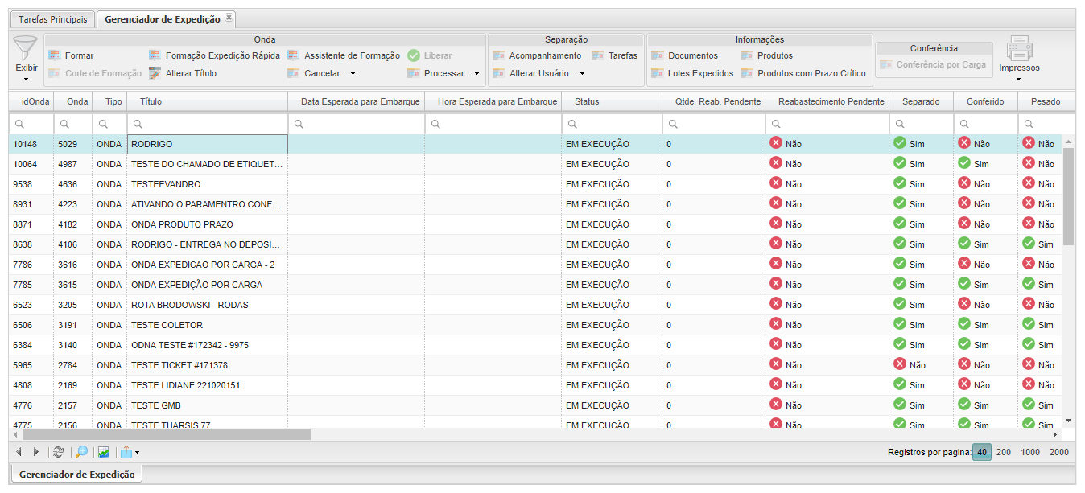This screenshot has width=1085, height=493.
Task: Open the export dropdown in footer
Action: click(130, 452)
